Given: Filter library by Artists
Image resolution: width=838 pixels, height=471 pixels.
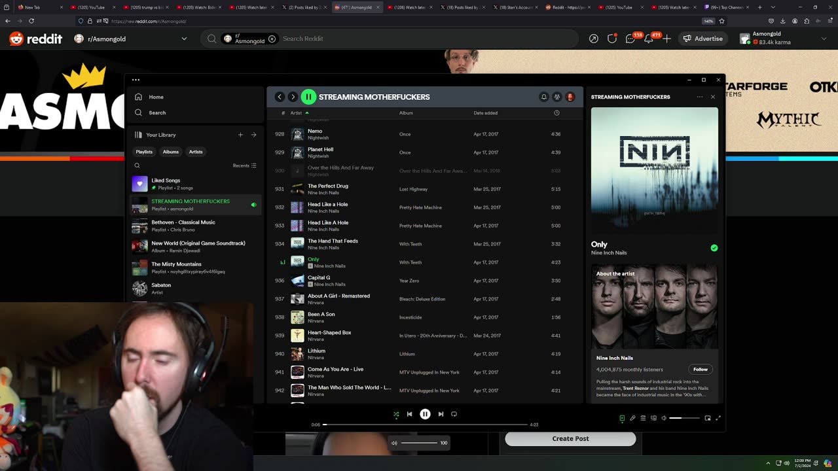Looking at the screenshot, I should click(196, 152).
